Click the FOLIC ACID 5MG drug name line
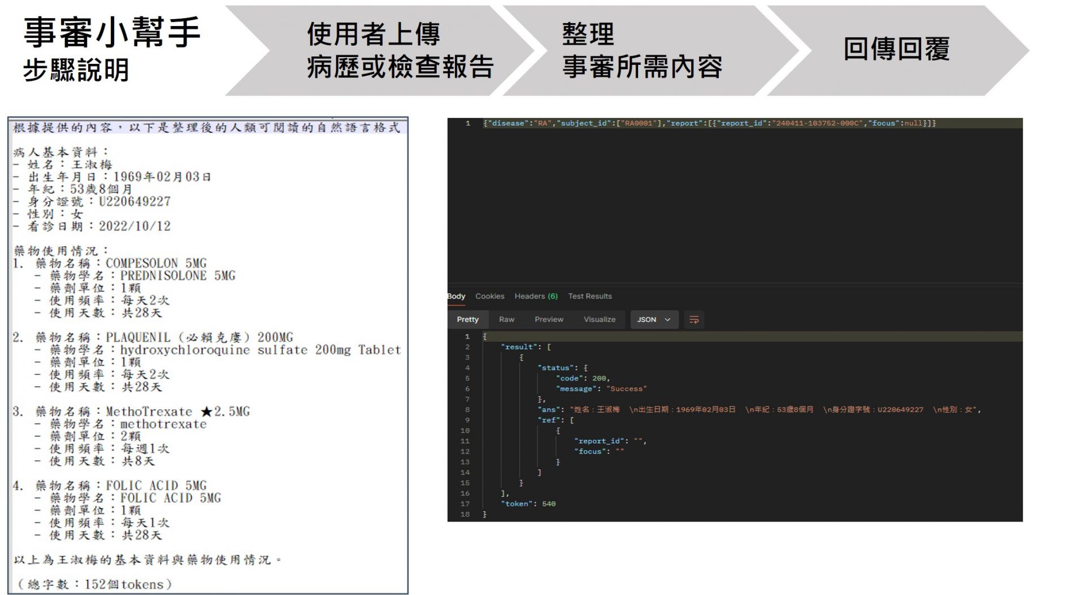This screenshot has width=1085, height=595. pyautogui.click(x=110, y=485)
